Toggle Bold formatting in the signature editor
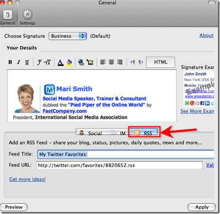 tap(10, 62)
